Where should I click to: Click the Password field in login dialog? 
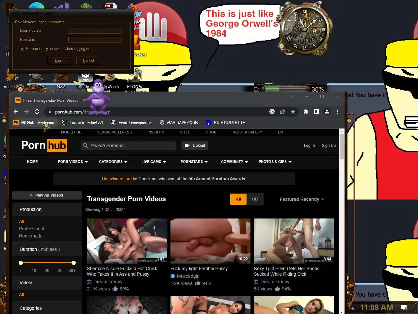(x=95, y=39)
